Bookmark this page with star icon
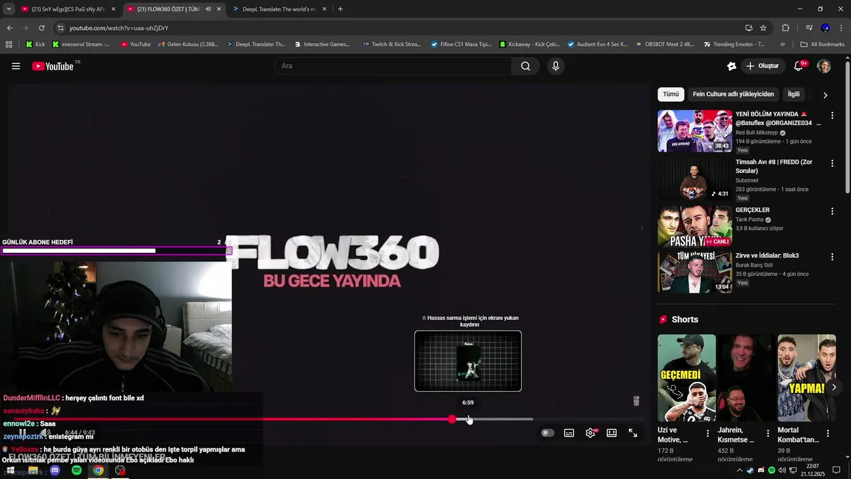851x479 pixels. [763, 28]
